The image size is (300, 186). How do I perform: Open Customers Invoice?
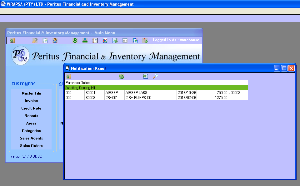click(x=31, y=101)
